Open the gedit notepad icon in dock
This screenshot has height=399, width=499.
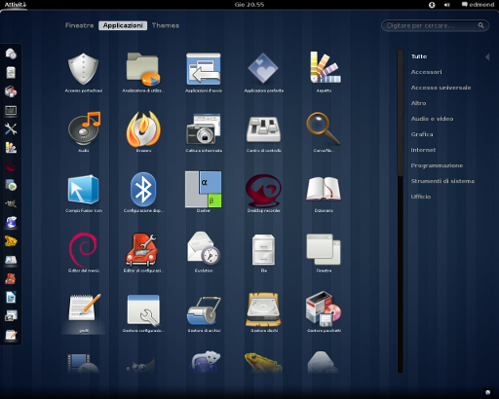point(11,335)
